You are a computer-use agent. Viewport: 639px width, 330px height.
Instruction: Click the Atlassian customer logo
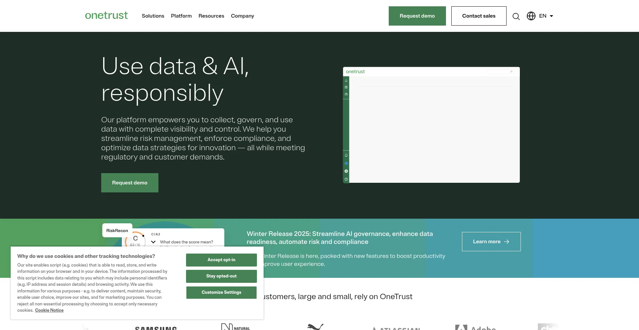(x=396, y=328)
